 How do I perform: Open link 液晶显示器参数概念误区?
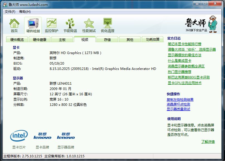186,66
